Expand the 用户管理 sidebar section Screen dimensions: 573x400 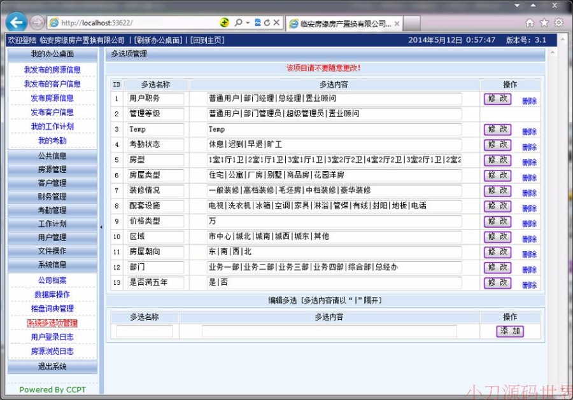(53, 237)
